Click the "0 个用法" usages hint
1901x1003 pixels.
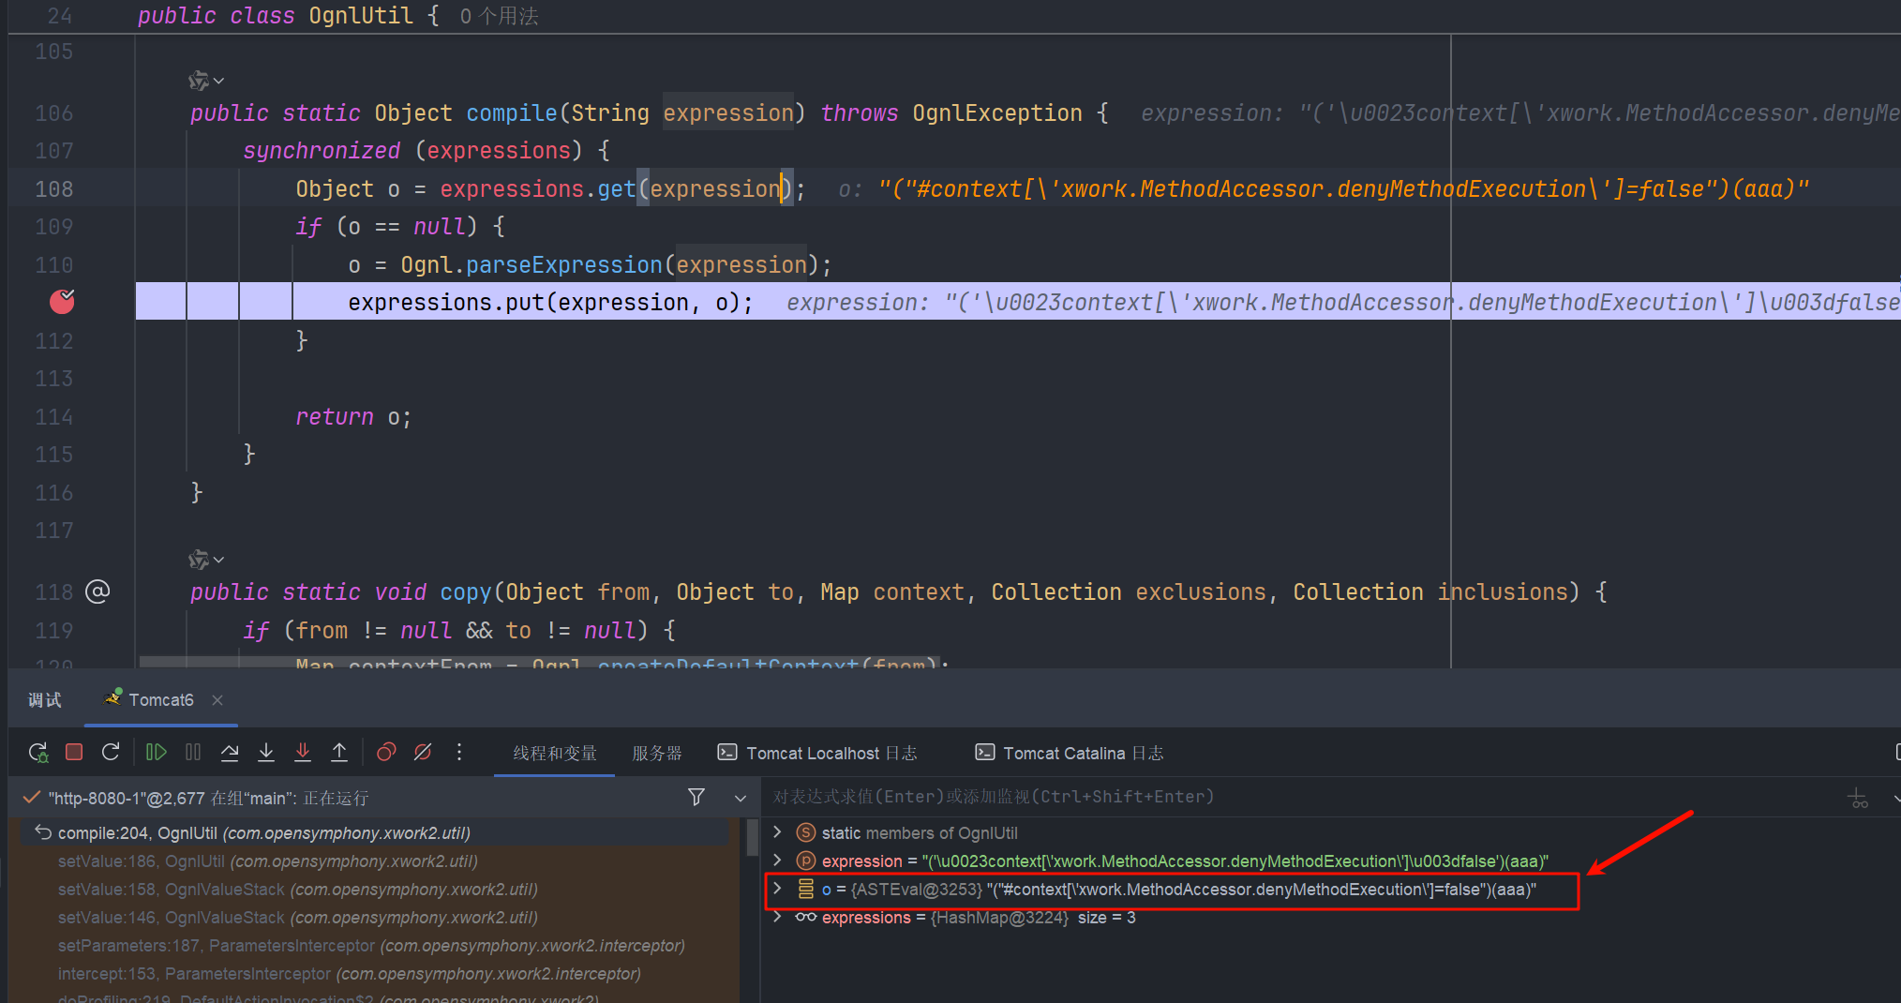point(500,16)
